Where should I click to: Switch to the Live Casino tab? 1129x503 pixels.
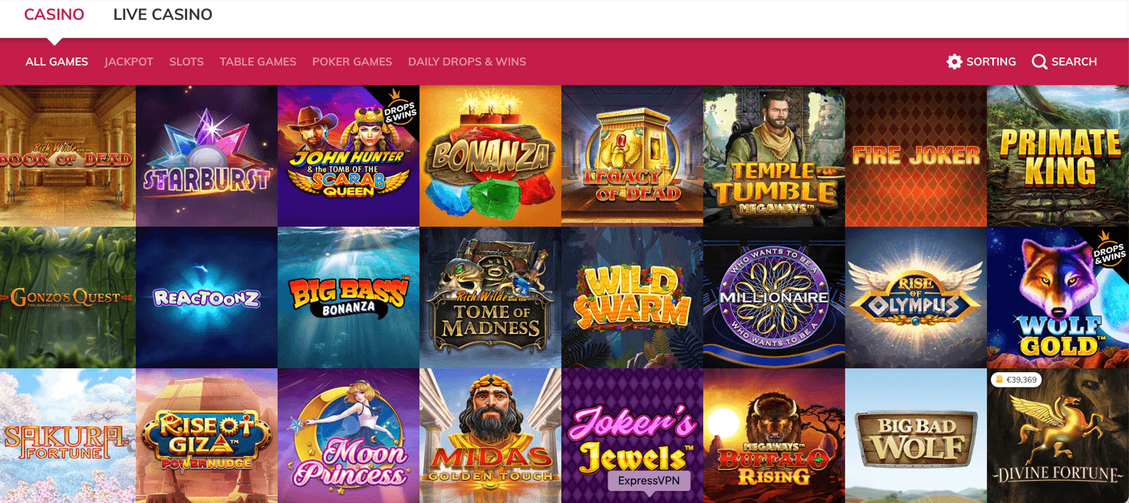coord(163,15)
